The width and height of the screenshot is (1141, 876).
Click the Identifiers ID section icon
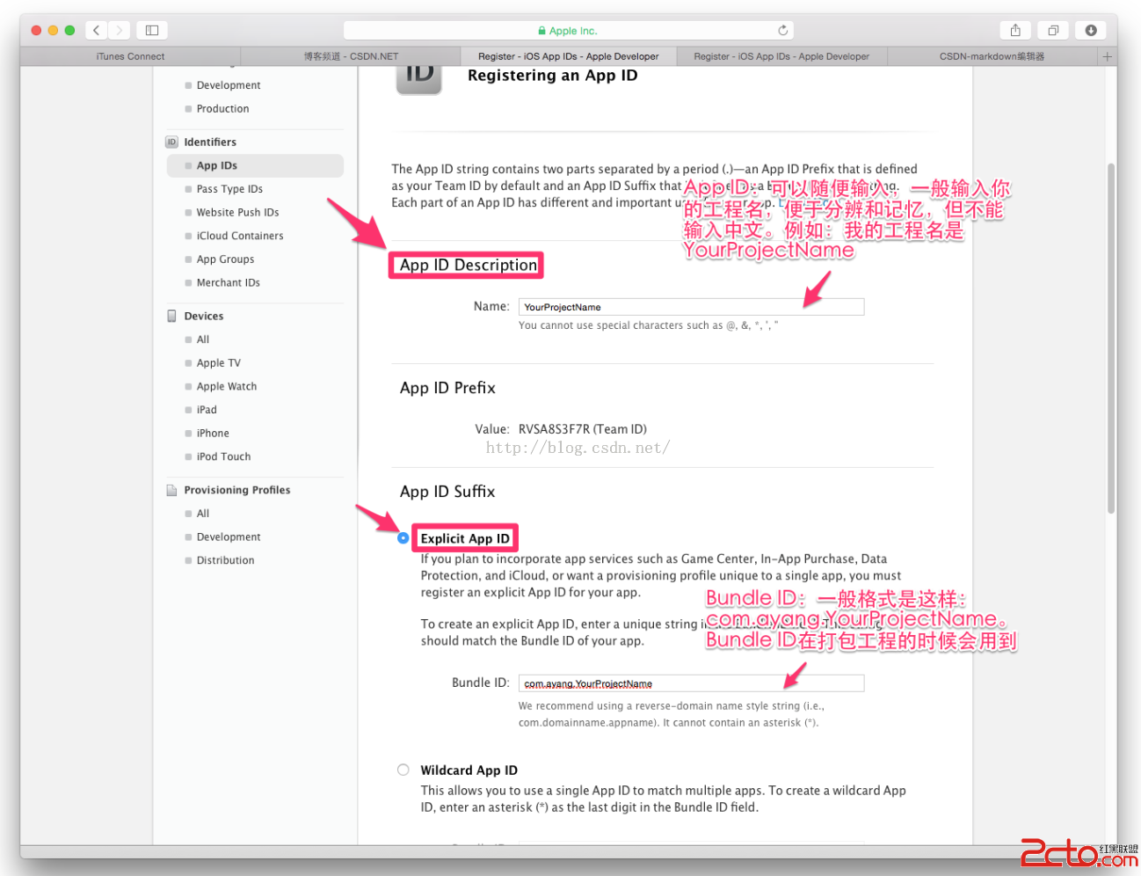click(x=172, y=142)
